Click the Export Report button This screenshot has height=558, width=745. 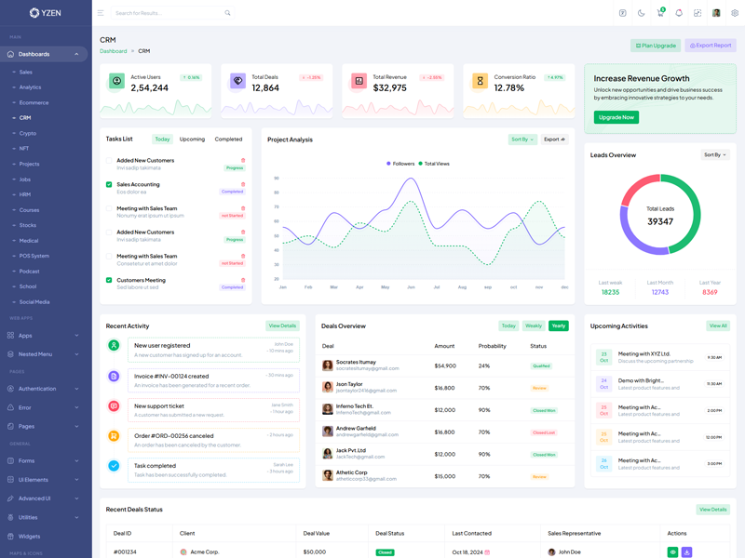[711, 46]
